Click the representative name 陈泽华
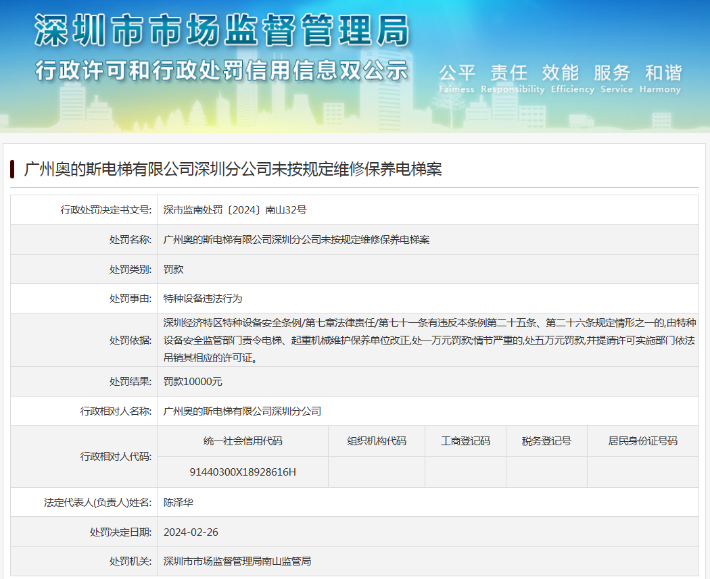This screenshot has height=579, width=710. 179,503
